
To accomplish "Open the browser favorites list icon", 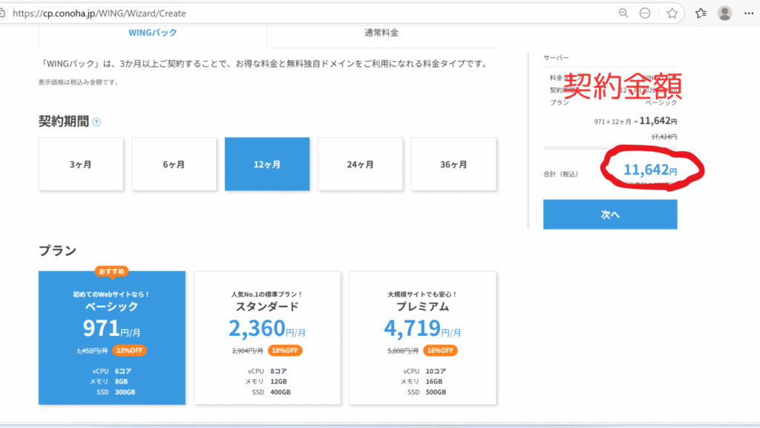I will (x=701, y=13).
